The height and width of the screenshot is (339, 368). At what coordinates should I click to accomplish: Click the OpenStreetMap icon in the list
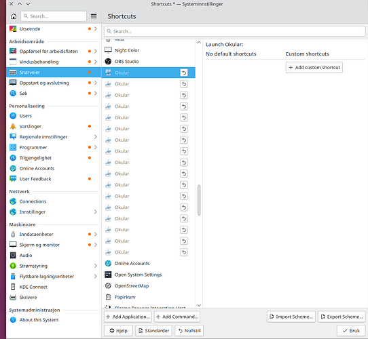tap(108, 286)
